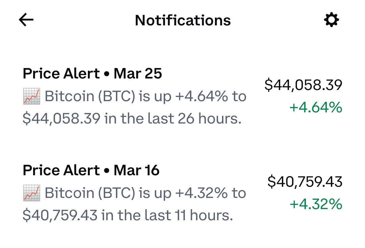
Task: Tap the chart emoji on Mar 25 alert
Action: [x=32, y=96]
